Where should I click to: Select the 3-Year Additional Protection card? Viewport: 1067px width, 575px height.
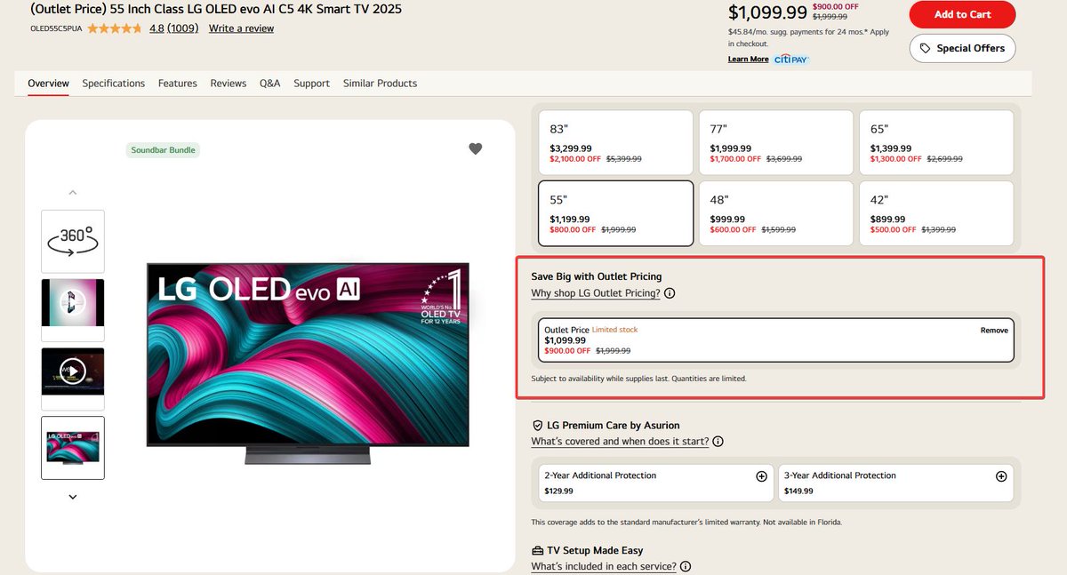click(x=896, y=483)
